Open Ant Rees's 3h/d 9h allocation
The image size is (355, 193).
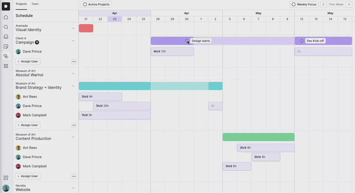point(100,97)
